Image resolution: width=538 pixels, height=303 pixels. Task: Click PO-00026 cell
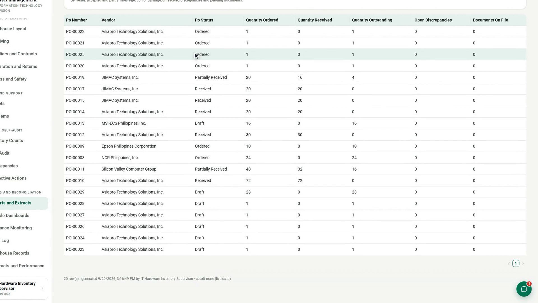pos(75,227)
